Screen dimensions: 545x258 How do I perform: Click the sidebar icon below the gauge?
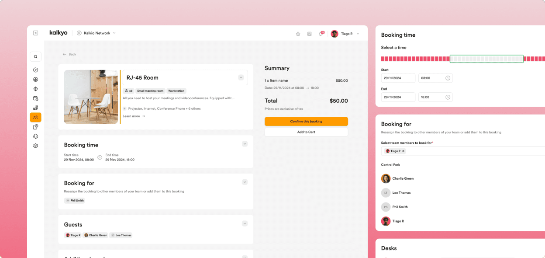coord(35,79)
